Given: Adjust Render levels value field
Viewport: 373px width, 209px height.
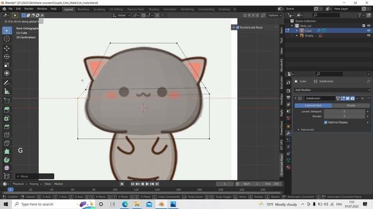Looking at the screenshot, I should 344,116.
